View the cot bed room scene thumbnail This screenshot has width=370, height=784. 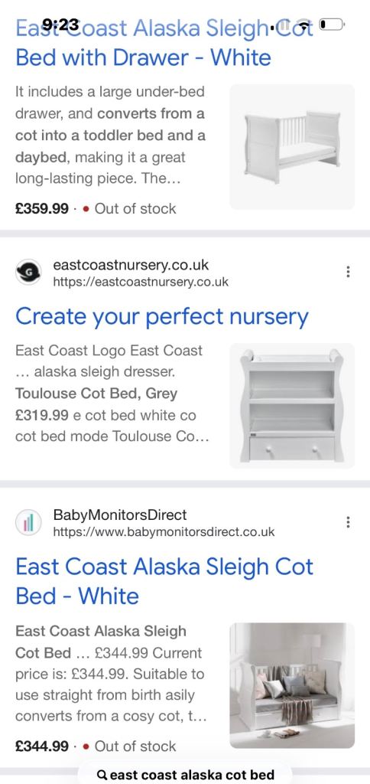[x=292, y=685]
